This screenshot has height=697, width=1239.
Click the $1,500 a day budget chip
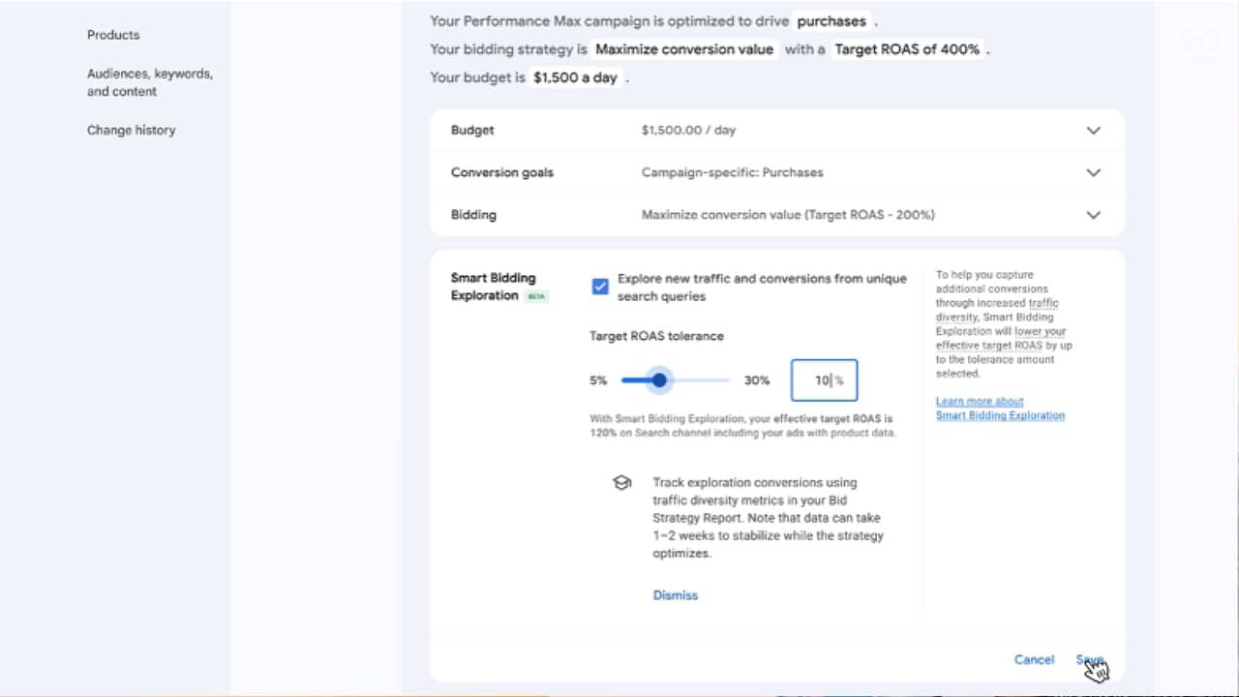575,77
